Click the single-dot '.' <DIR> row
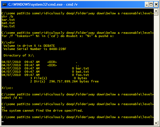This screenshot has height=127, width=160. pos(39,62)
